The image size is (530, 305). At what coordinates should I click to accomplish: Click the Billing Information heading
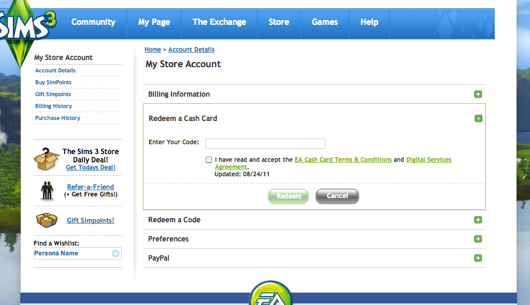pos(179,94)
